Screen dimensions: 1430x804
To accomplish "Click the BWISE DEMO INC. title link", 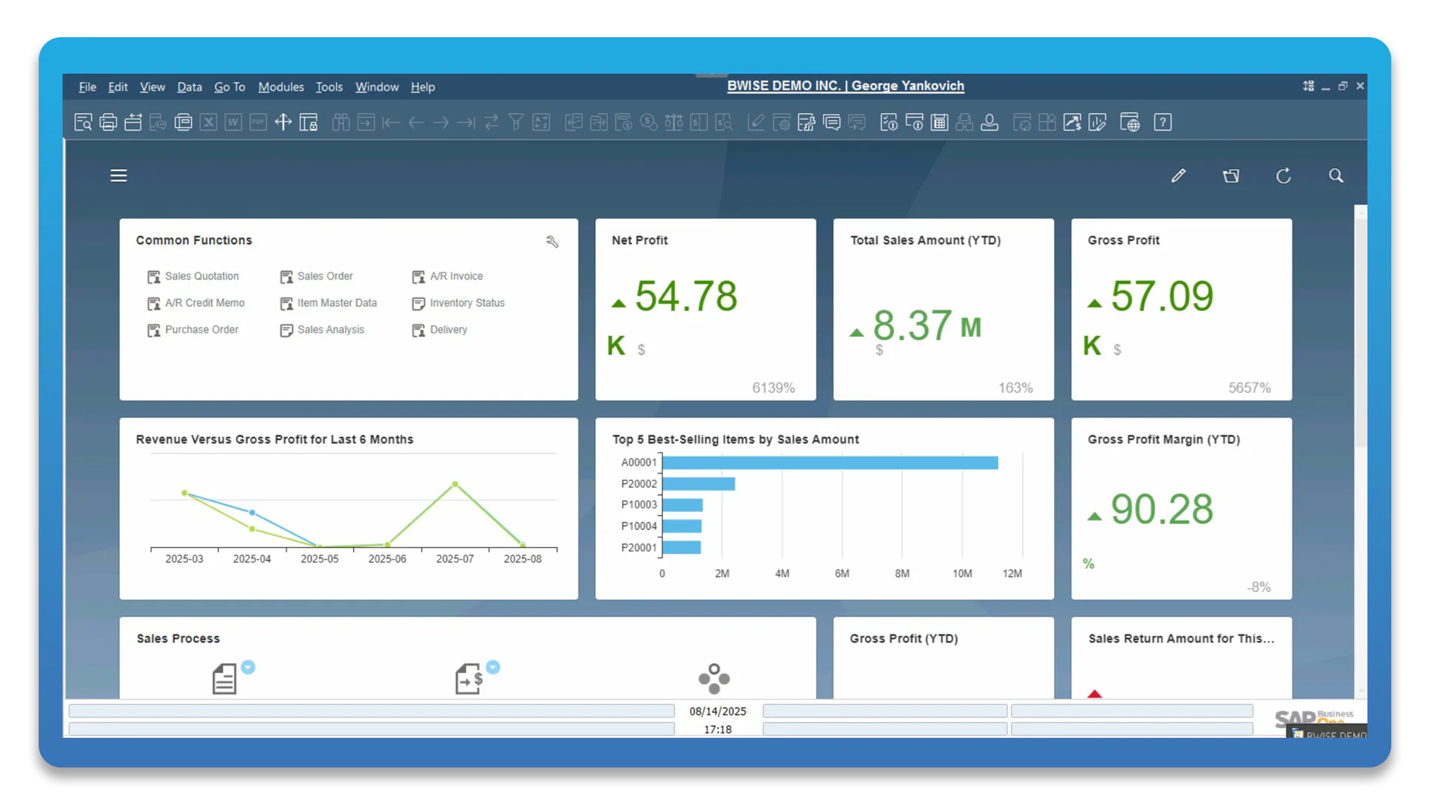I will [x=845, y=86].
